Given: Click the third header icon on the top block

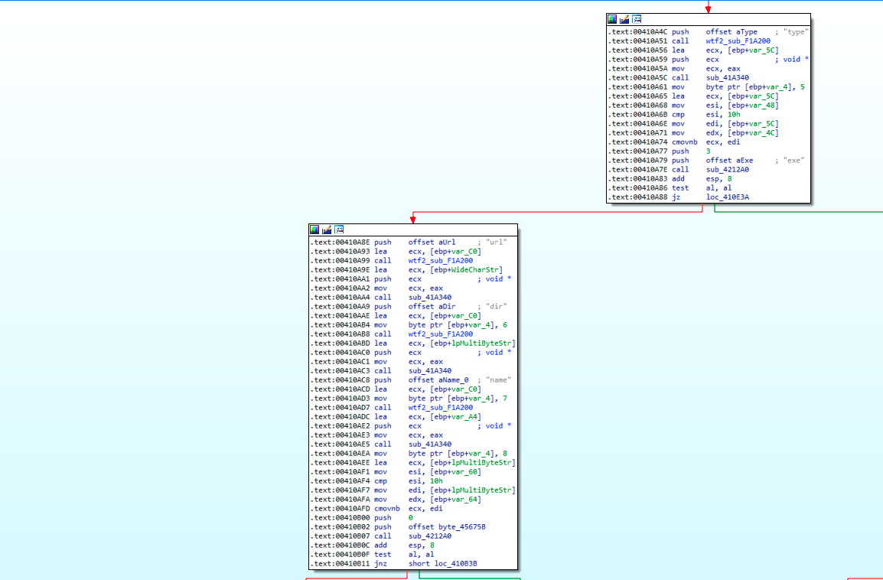Looking at the screenshot, I should coord(637,19).
